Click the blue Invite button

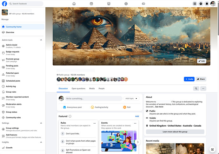pyautogui.click(x=189, y=79)
